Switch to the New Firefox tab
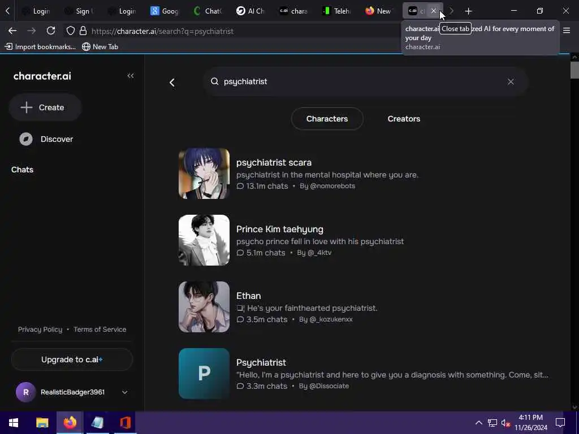The height and width of the screenshot is (434, 579). (x=379, y=11)
